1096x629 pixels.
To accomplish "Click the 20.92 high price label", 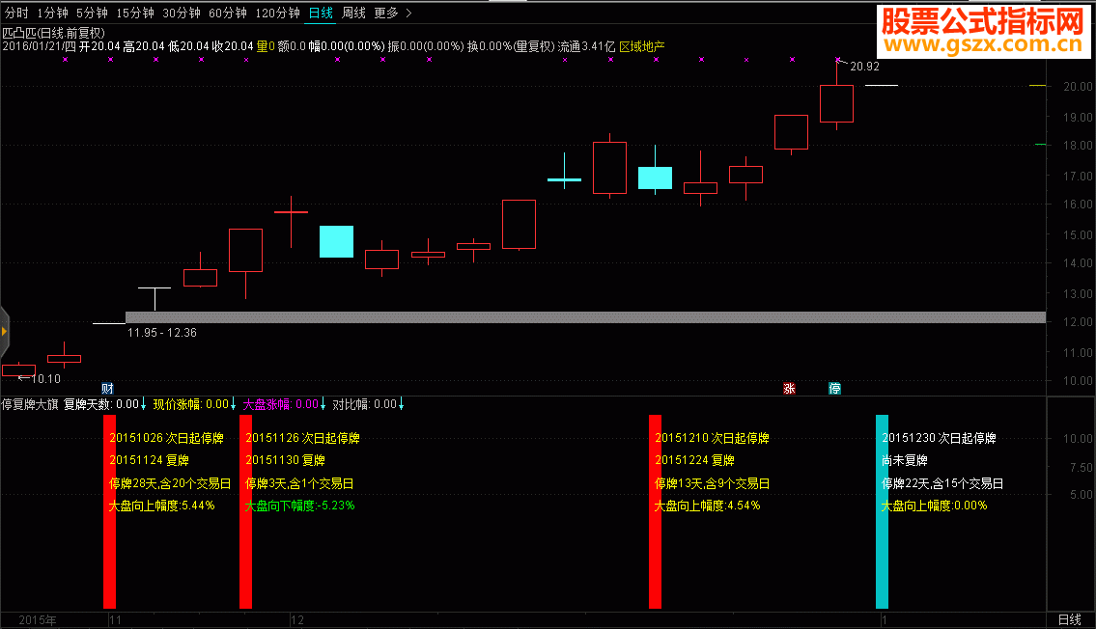I will coord(864,67).
